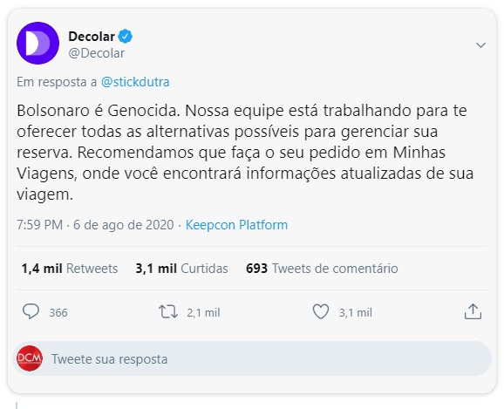Open the share upload icon
This screenshot has height=409, width=504.
point(473,311)
